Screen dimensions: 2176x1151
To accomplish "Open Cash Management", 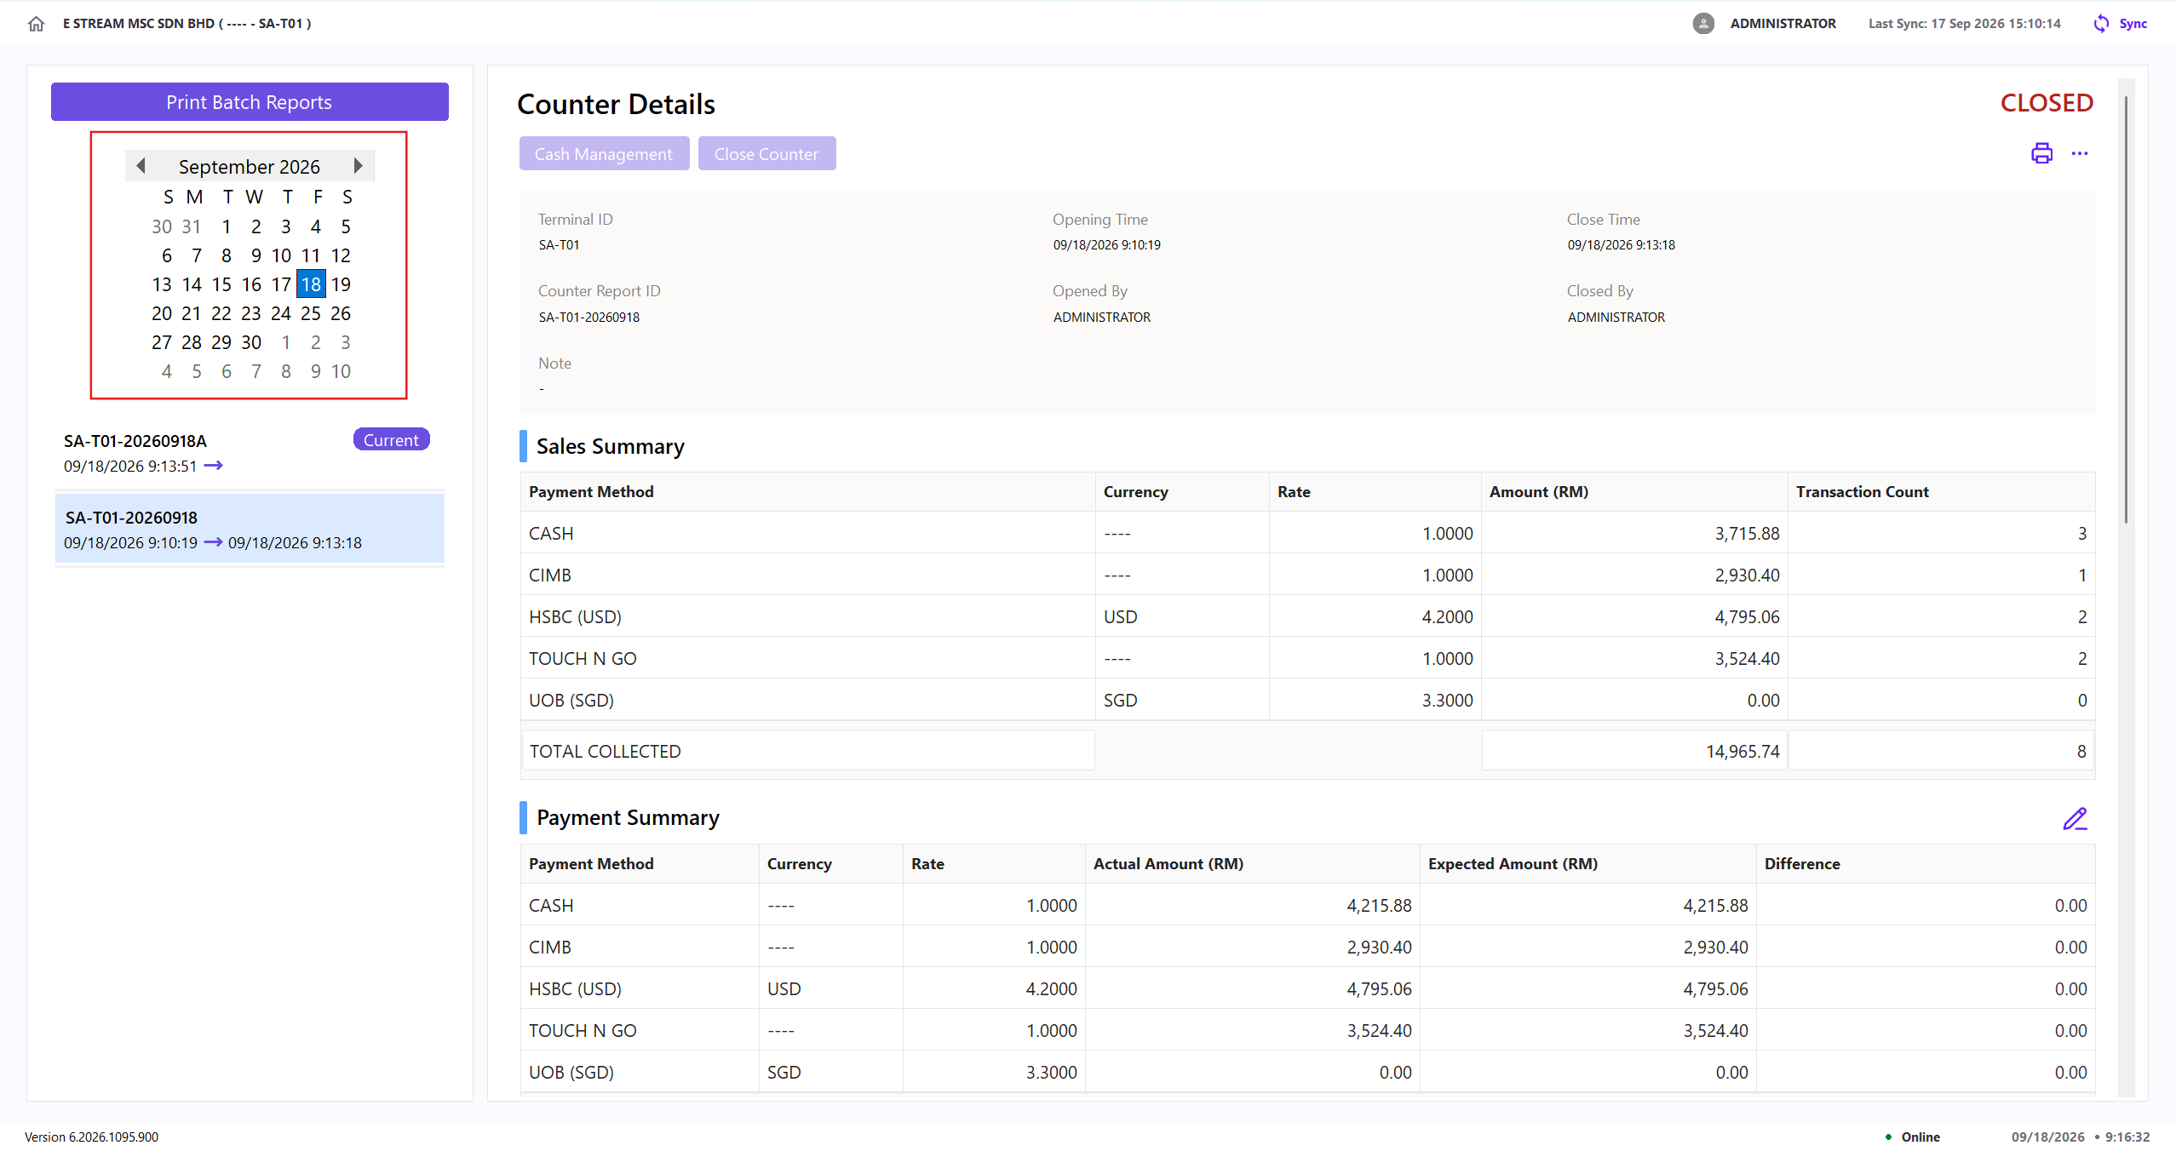I will 604,154.
